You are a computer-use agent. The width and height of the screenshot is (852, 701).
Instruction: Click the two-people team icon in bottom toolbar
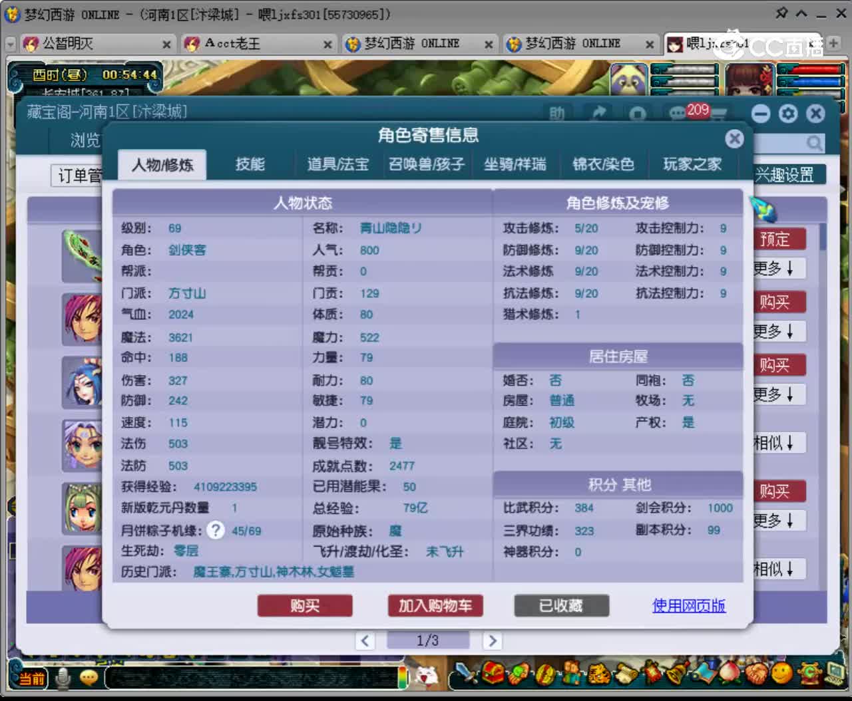571,674
